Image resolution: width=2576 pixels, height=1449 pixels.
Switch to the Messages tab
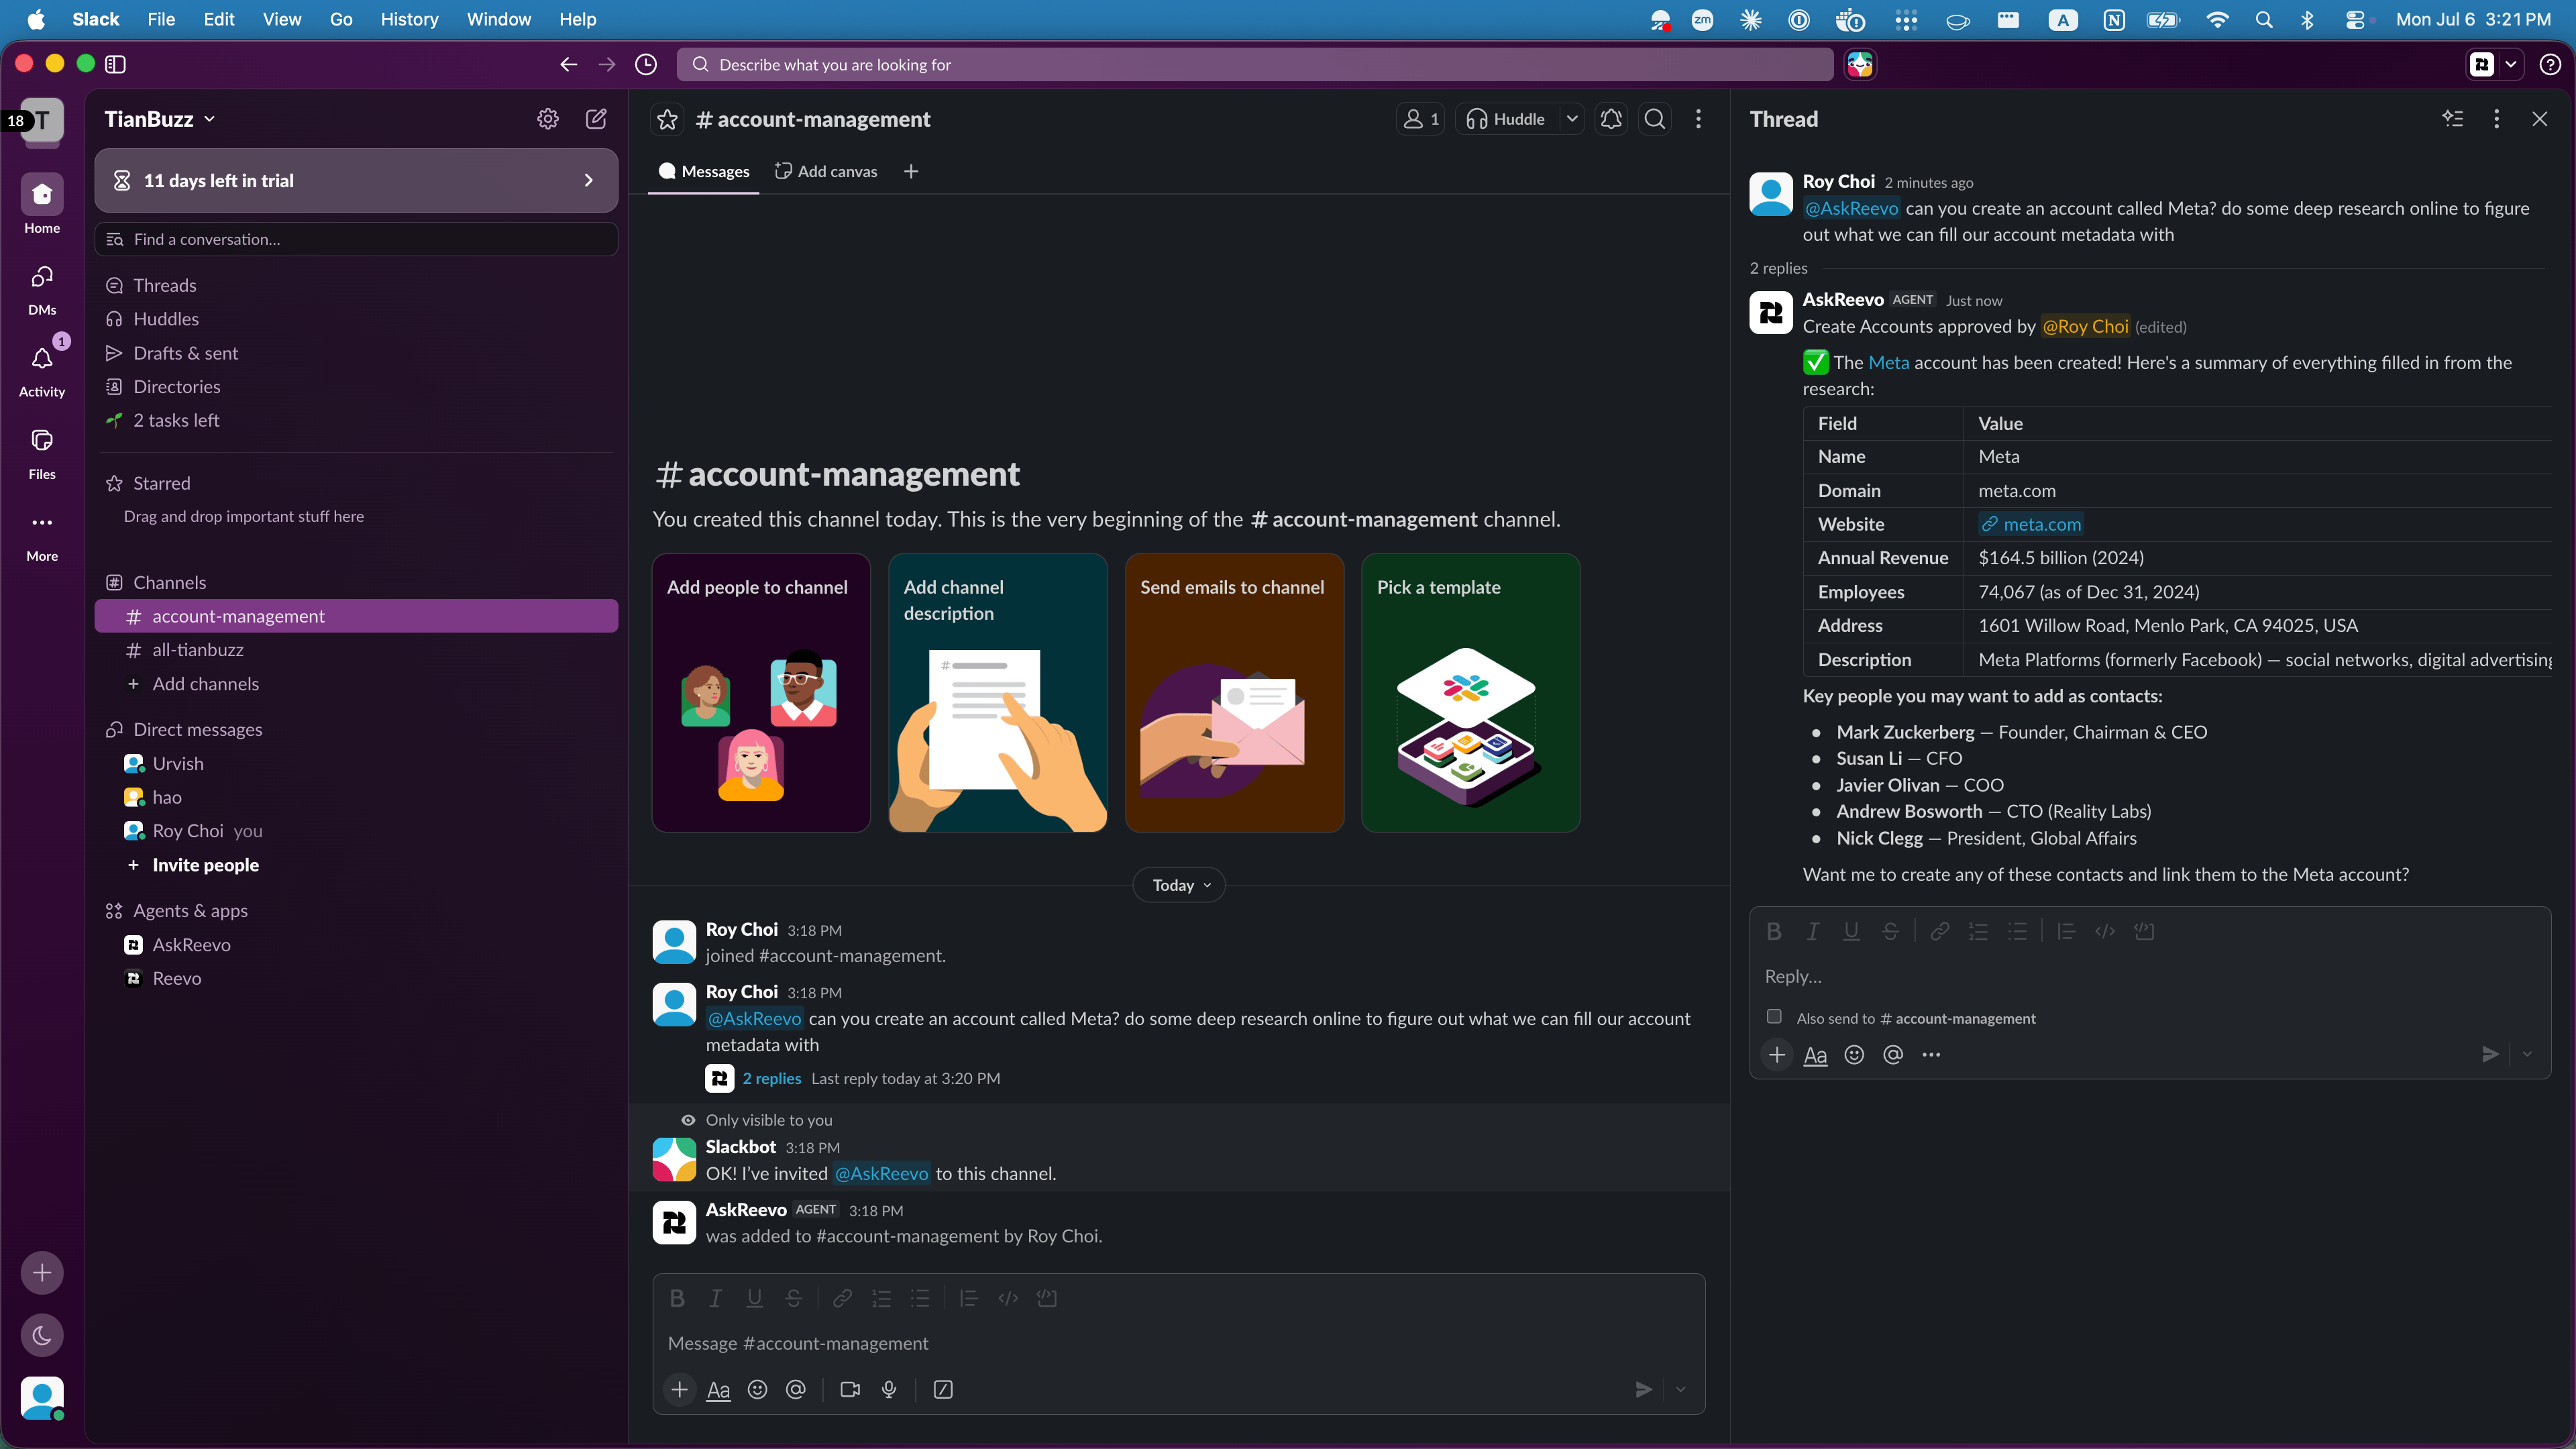[704, 172]
